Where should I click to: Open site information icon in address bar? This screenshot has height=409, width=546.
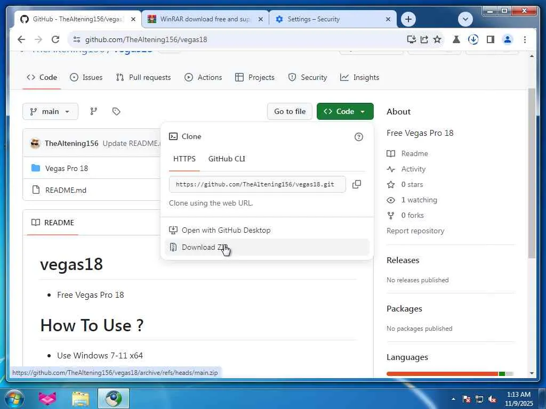77,39
